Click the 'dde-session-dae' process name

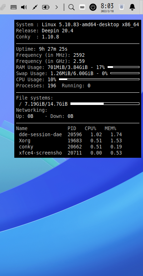click(40, 135)
